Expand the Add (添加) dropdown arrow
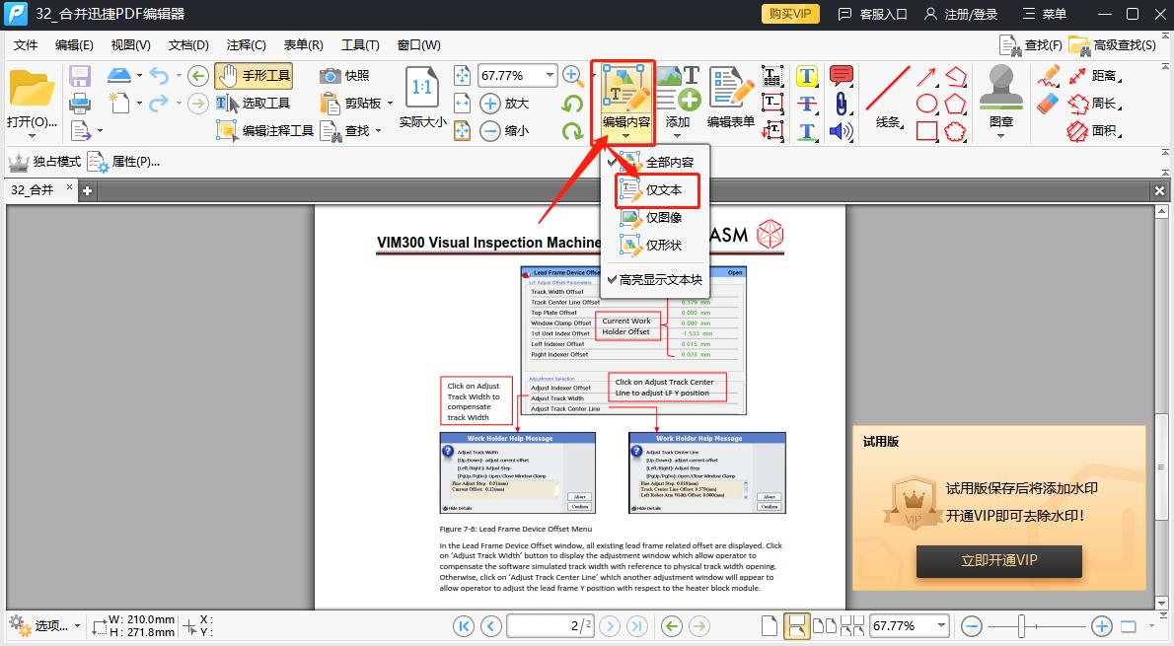The width and height of the screenshot is (1174, 646). pyautogui.click(x=678, y=136)
